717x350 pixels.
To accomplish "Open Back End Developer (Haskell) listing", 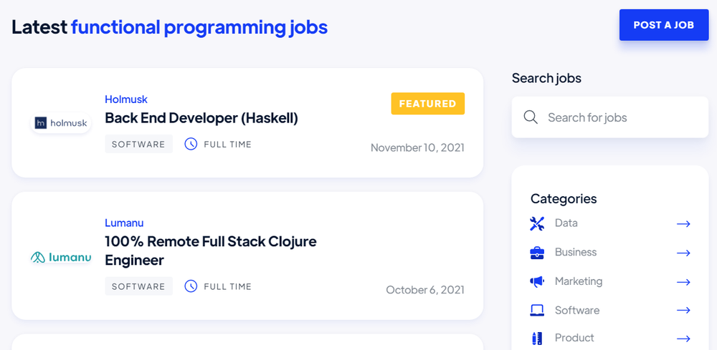I will pyautogui.click(x=201, y=117).
